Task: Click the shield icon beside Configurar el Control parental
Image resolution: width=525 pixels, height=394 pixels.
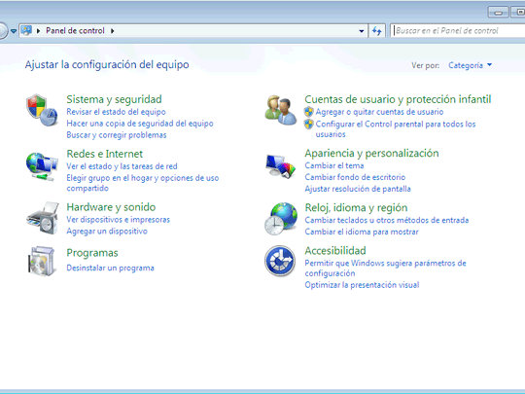Action: click(x=309, y=125)
